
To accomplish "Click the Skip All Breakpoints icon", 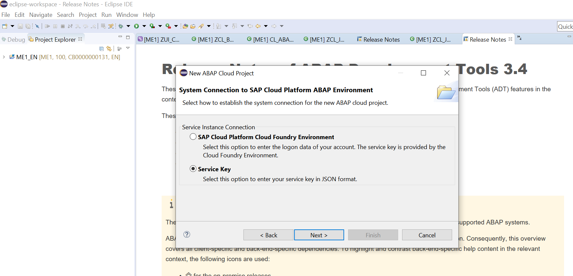I will coord(37,26).
